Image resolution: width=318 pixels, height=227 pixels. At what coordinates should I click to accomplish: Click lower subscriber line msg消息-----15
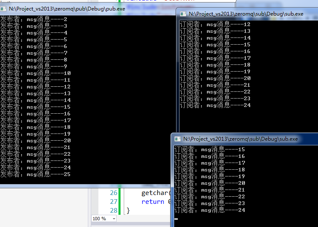tap(210, 150)
